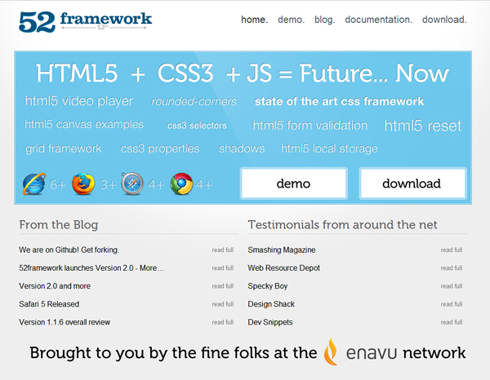This screenshot has width=490, height=380.
Task: Click 'state of the art css framework' text
Action: (x=339, y=101)
